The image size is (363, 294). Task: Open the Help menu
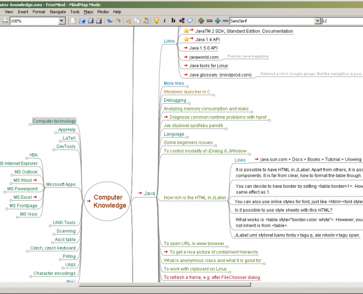coord(117,12)
